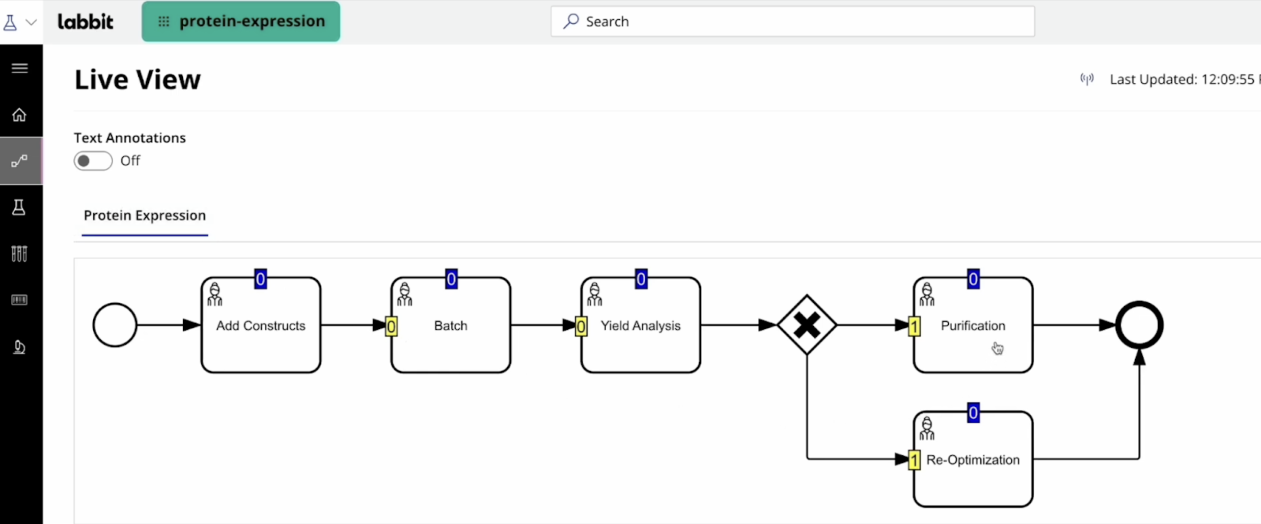Image resolution: width=1261 pixels, height=524 pixels.
Task: Open the microscope sidebar icon
Action: click(19, 347)
